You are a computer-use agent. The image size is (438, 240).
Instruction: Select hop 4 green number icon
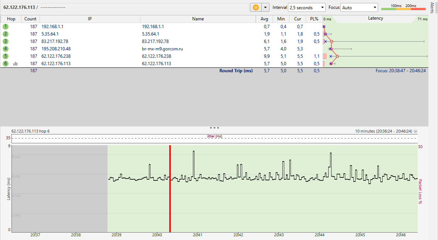click(x=6, y=49)
